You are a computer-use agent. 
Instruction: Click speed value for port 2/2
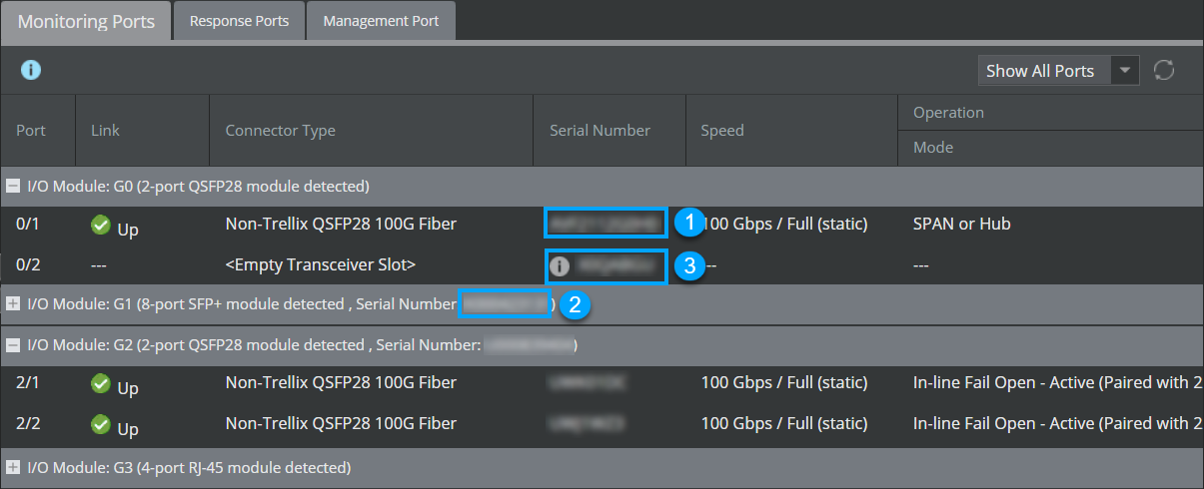click(784, 423)
